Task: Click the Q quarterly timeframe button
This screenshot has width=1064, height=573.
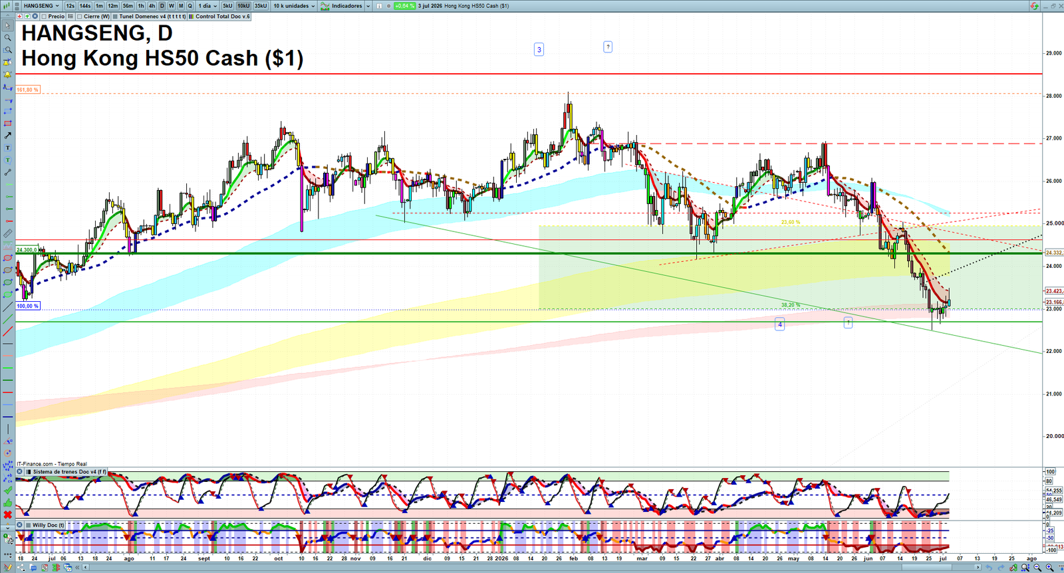Action: point(190,6)
